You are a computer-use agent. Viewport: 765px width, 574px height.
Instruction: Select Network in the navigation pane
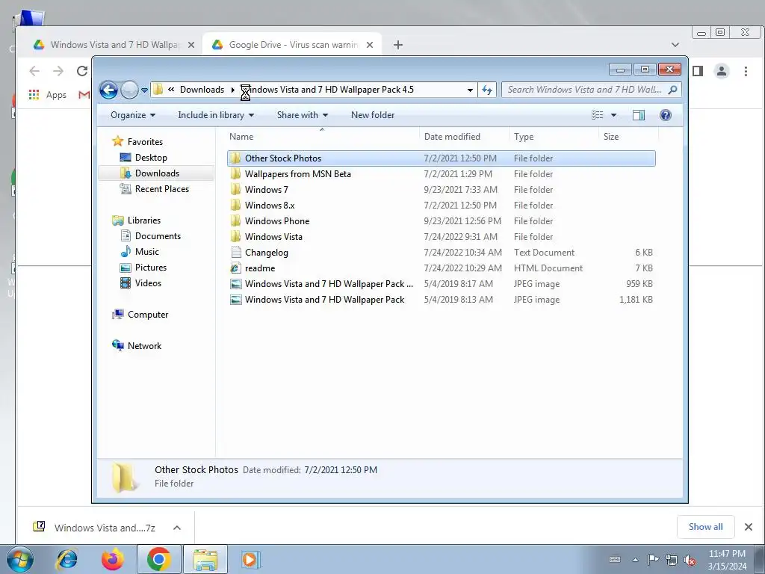click(x=144, y=345)
